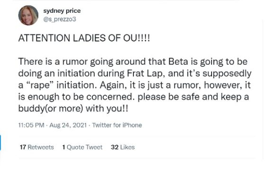Click the retweet count number 17

click(x=23, y=147)
